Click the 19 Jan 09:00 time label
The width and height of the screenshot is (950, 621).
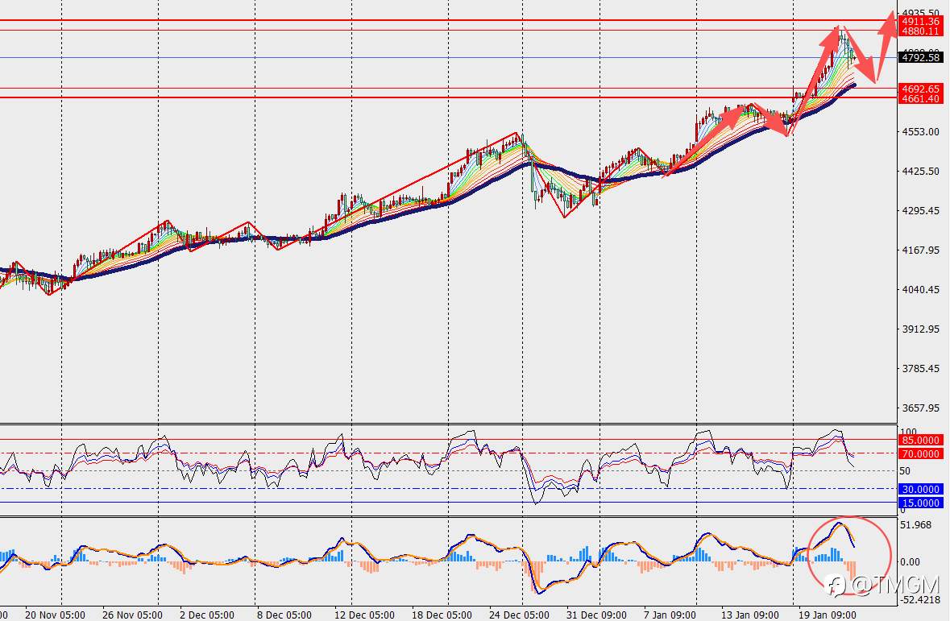(x=827, y=615)
